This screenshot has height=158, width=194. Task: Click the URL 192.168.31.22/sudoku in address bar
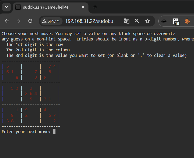[x=89, y=21]
